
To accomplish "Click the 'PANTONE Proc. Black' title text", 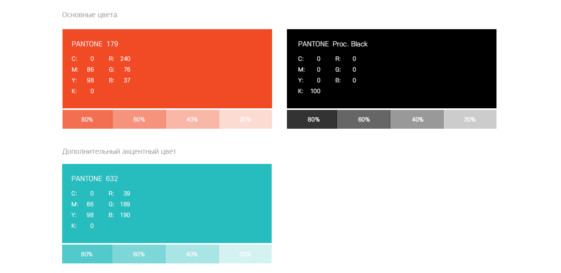I will tap(333, 44).
